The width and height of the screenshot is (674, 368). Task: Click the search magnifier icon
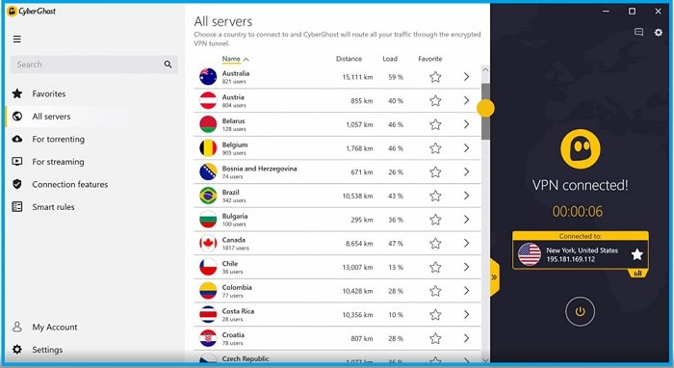(168, 65)
